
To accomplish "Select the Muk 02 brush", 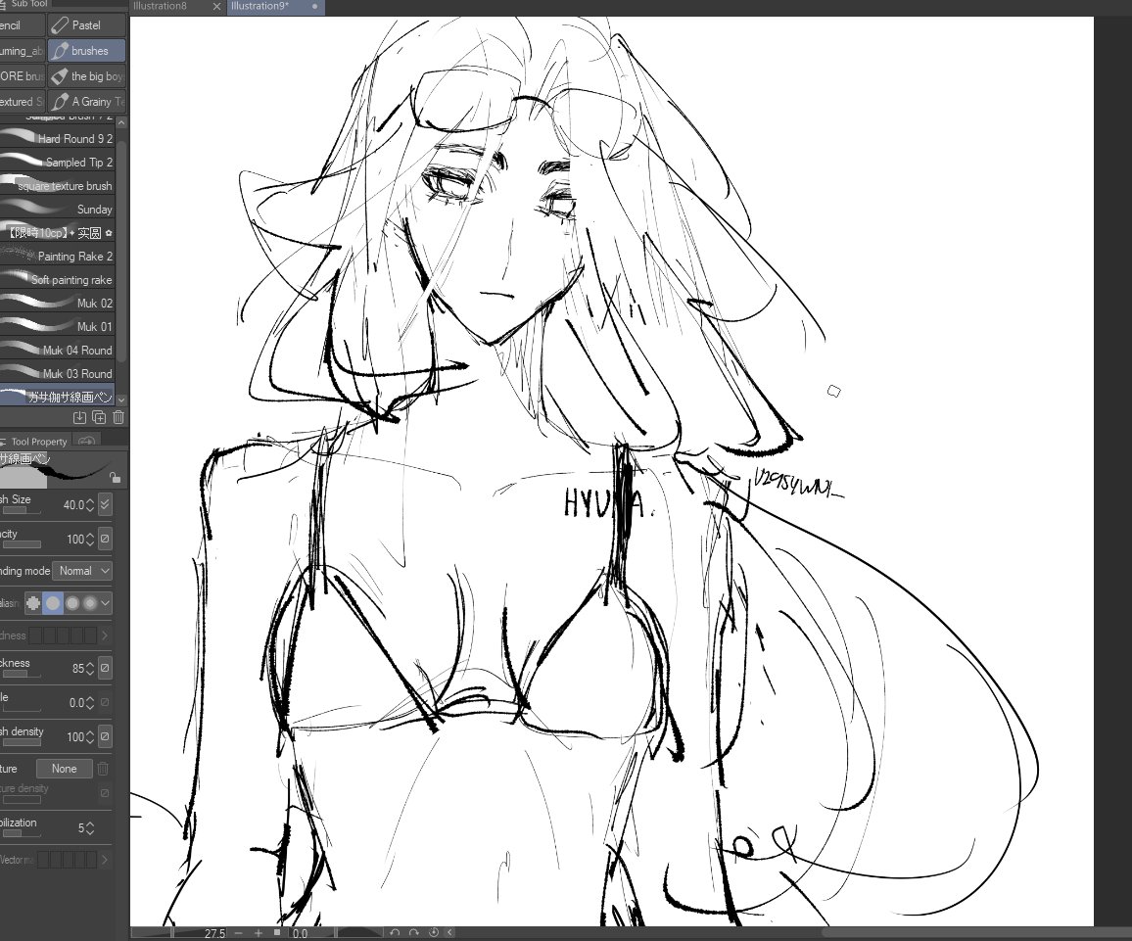I will point(57,304).
